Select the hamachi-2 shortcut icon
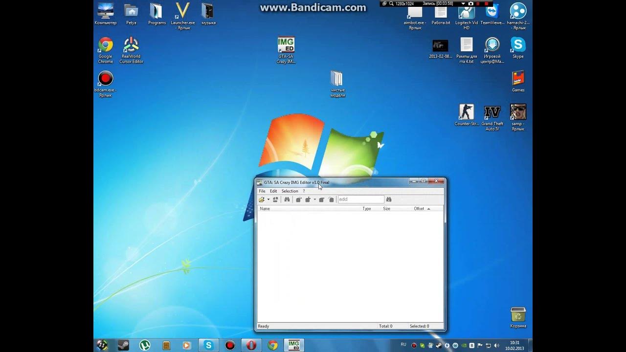Viewport: 626px width, 352px height. point(518,16)
